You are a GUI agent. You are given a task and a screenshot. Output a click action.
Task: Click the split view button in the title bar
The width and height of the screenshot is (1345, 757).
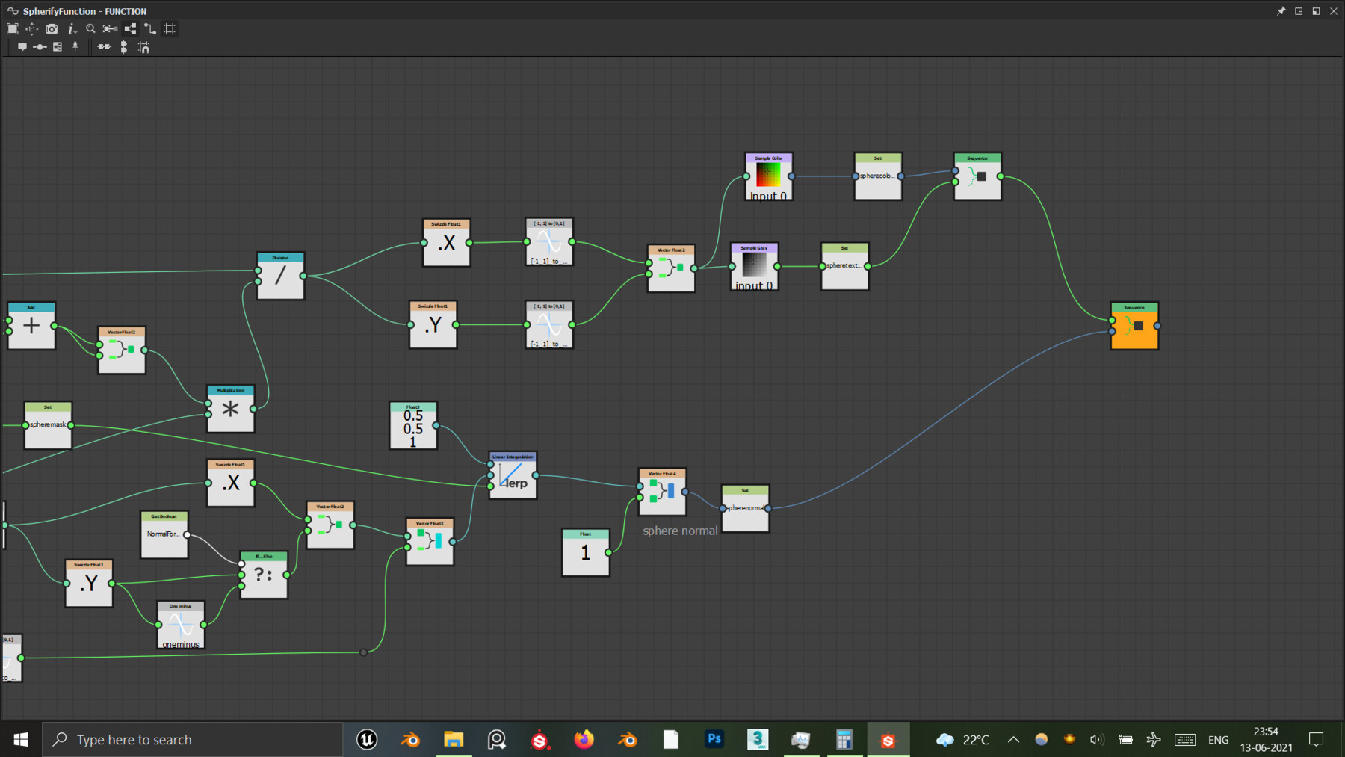point(1299,11)
